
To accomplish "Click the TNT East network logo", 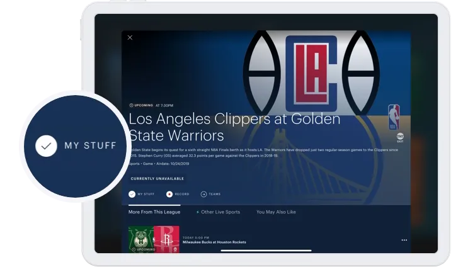I will click(400, 137).
